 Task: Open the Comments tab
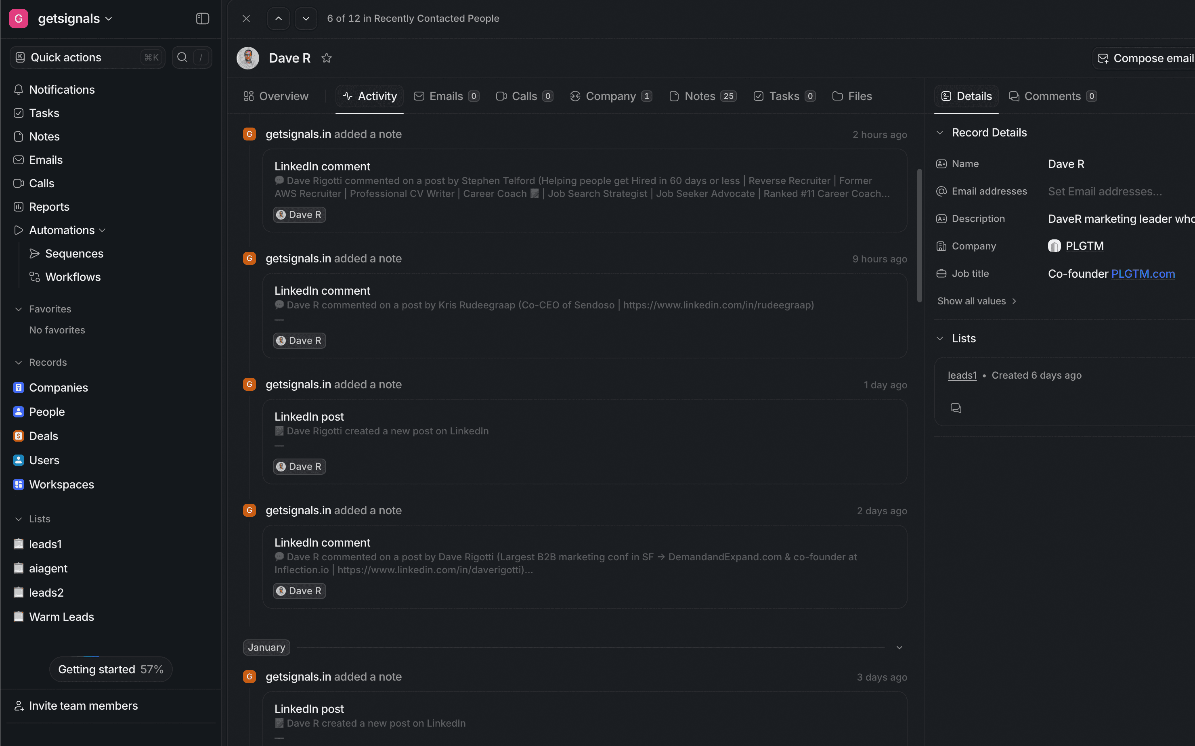[x=1051, y=96]
